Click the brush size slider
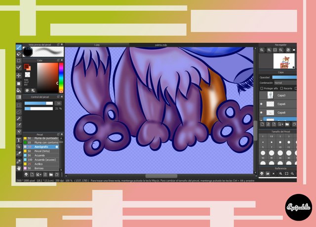316x227 pixels. coord(39,103)
